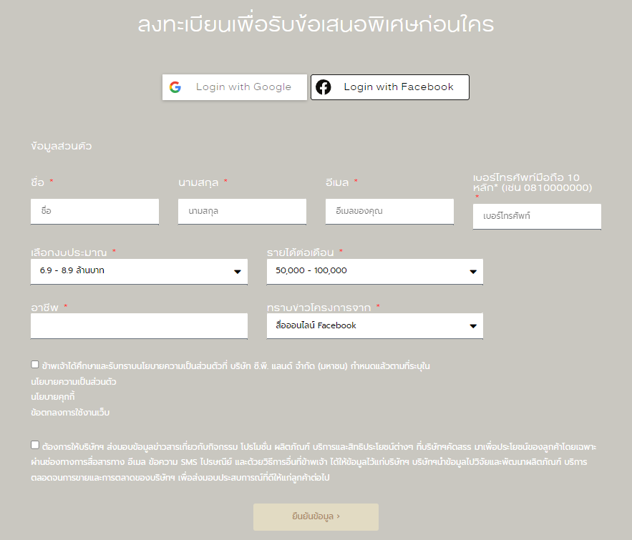Focus the นามสกุล last name field
The image size is (632, 540).
pyautogui.click(x=242, y=212)
